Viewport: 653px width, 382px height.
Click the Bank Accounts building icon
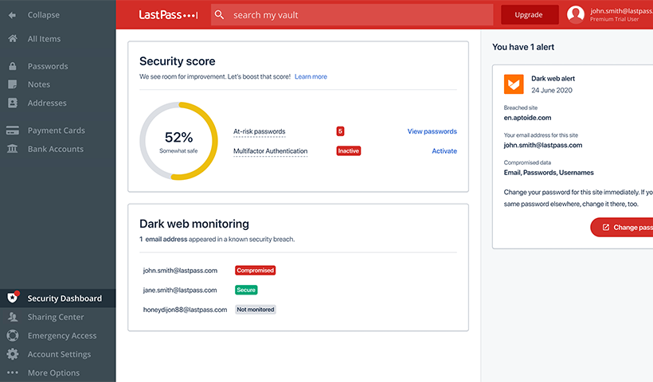pyautogui.click(x=13, y=149)
